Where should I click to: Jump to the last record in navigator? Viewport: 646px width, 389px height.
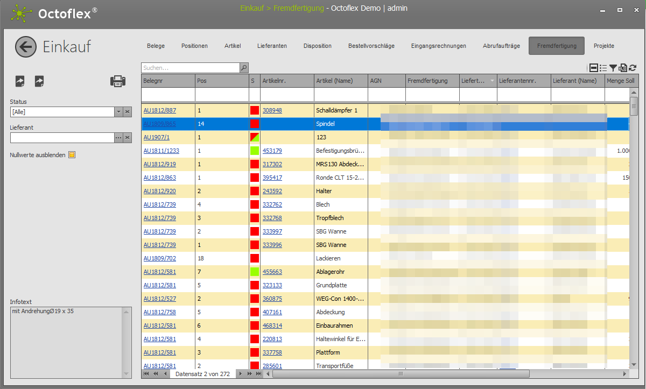(x=259, y=373)
